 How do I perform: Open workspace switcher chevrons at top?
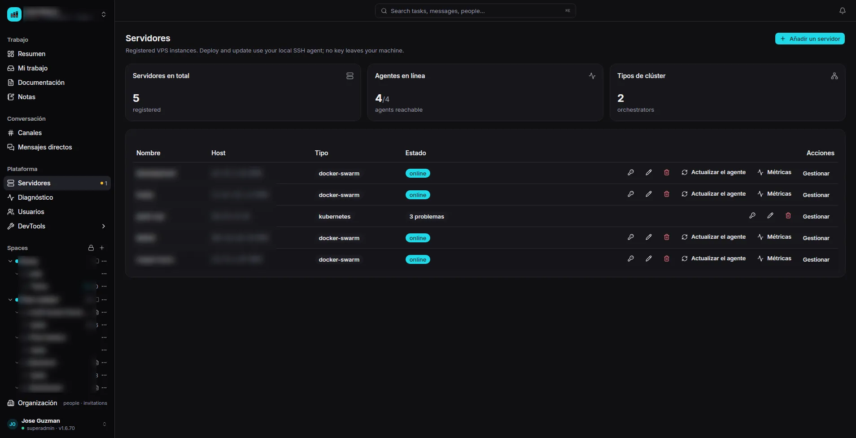[x=104, y=14]
